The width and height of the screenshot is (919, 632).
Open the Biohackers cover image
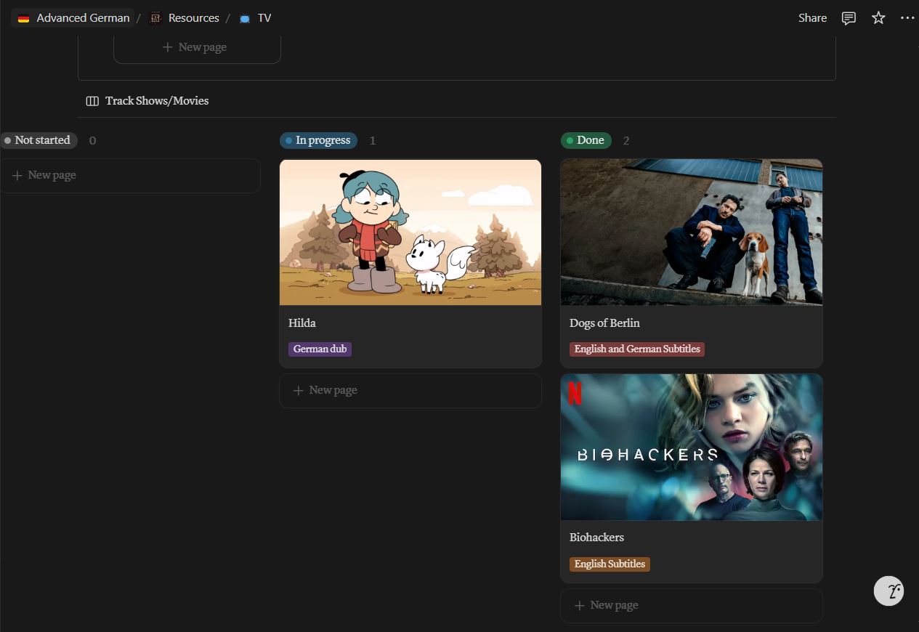tap(692, 447)
